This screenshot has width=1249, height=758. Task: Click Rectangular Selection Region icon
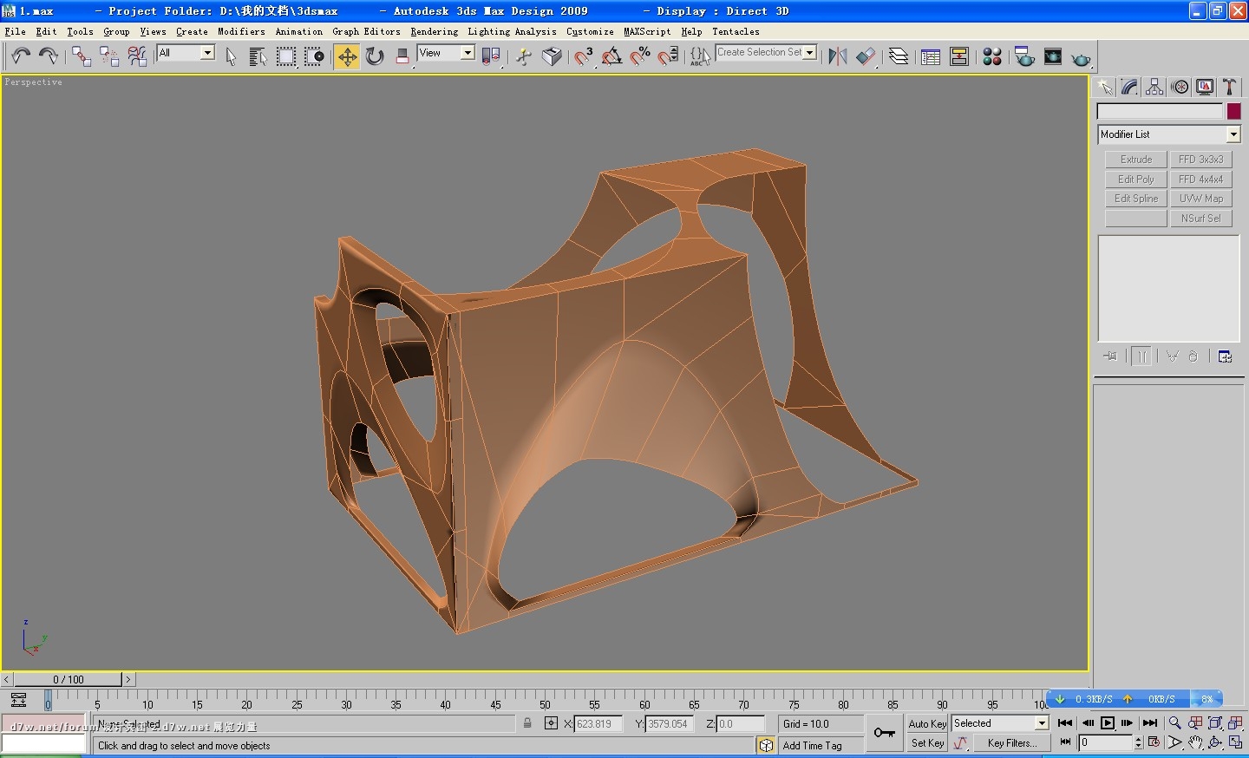(x=286, y=56)
